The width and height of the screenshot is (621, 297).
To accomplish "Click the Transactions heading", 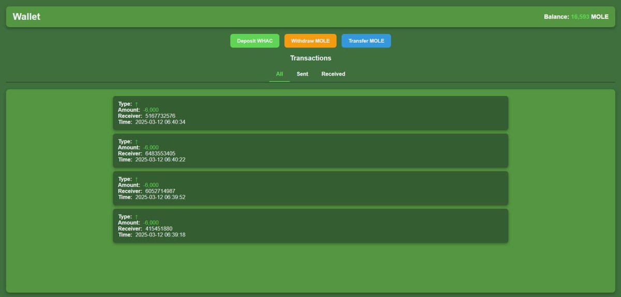I will click(x=310, y=58).
